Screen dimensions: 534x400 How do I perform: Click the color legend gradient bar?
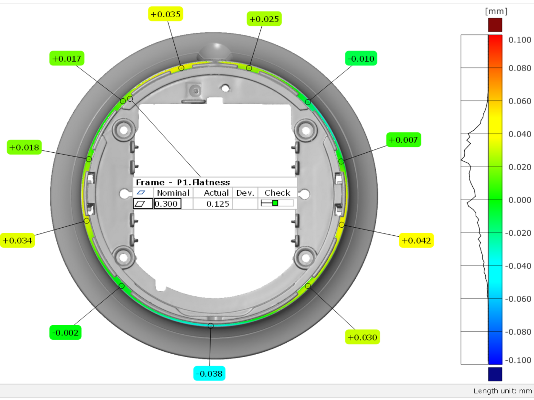click(x=495, y=199)
